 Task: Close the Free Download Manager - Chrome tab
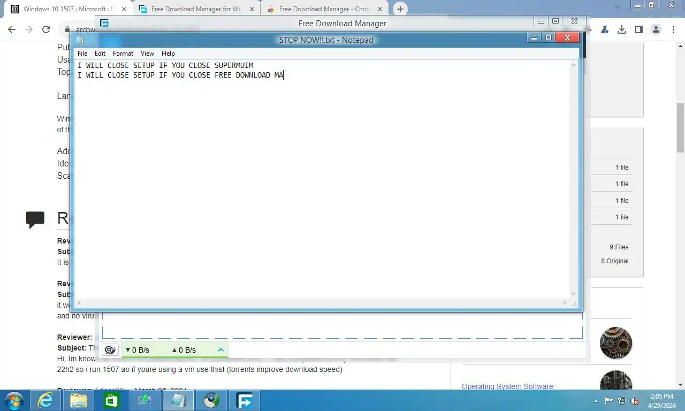coord(379,9)
